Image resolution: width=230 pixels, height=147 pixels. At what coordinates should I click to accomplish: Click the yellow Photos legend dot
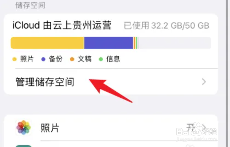point(15,59)
